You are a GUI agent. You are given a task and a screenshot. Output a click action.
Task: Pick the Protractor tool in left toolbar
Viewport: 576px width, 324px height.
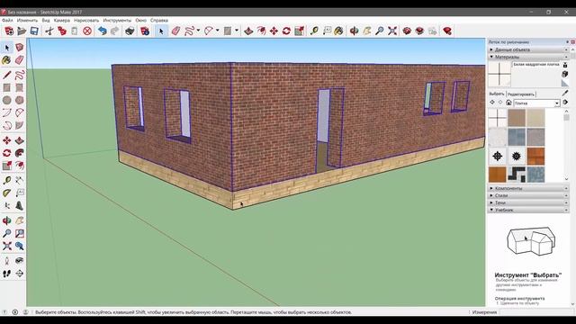tap(6, 193)
